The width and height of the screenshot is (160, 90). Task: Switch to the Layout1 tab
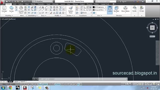click(x=16, y=82)
